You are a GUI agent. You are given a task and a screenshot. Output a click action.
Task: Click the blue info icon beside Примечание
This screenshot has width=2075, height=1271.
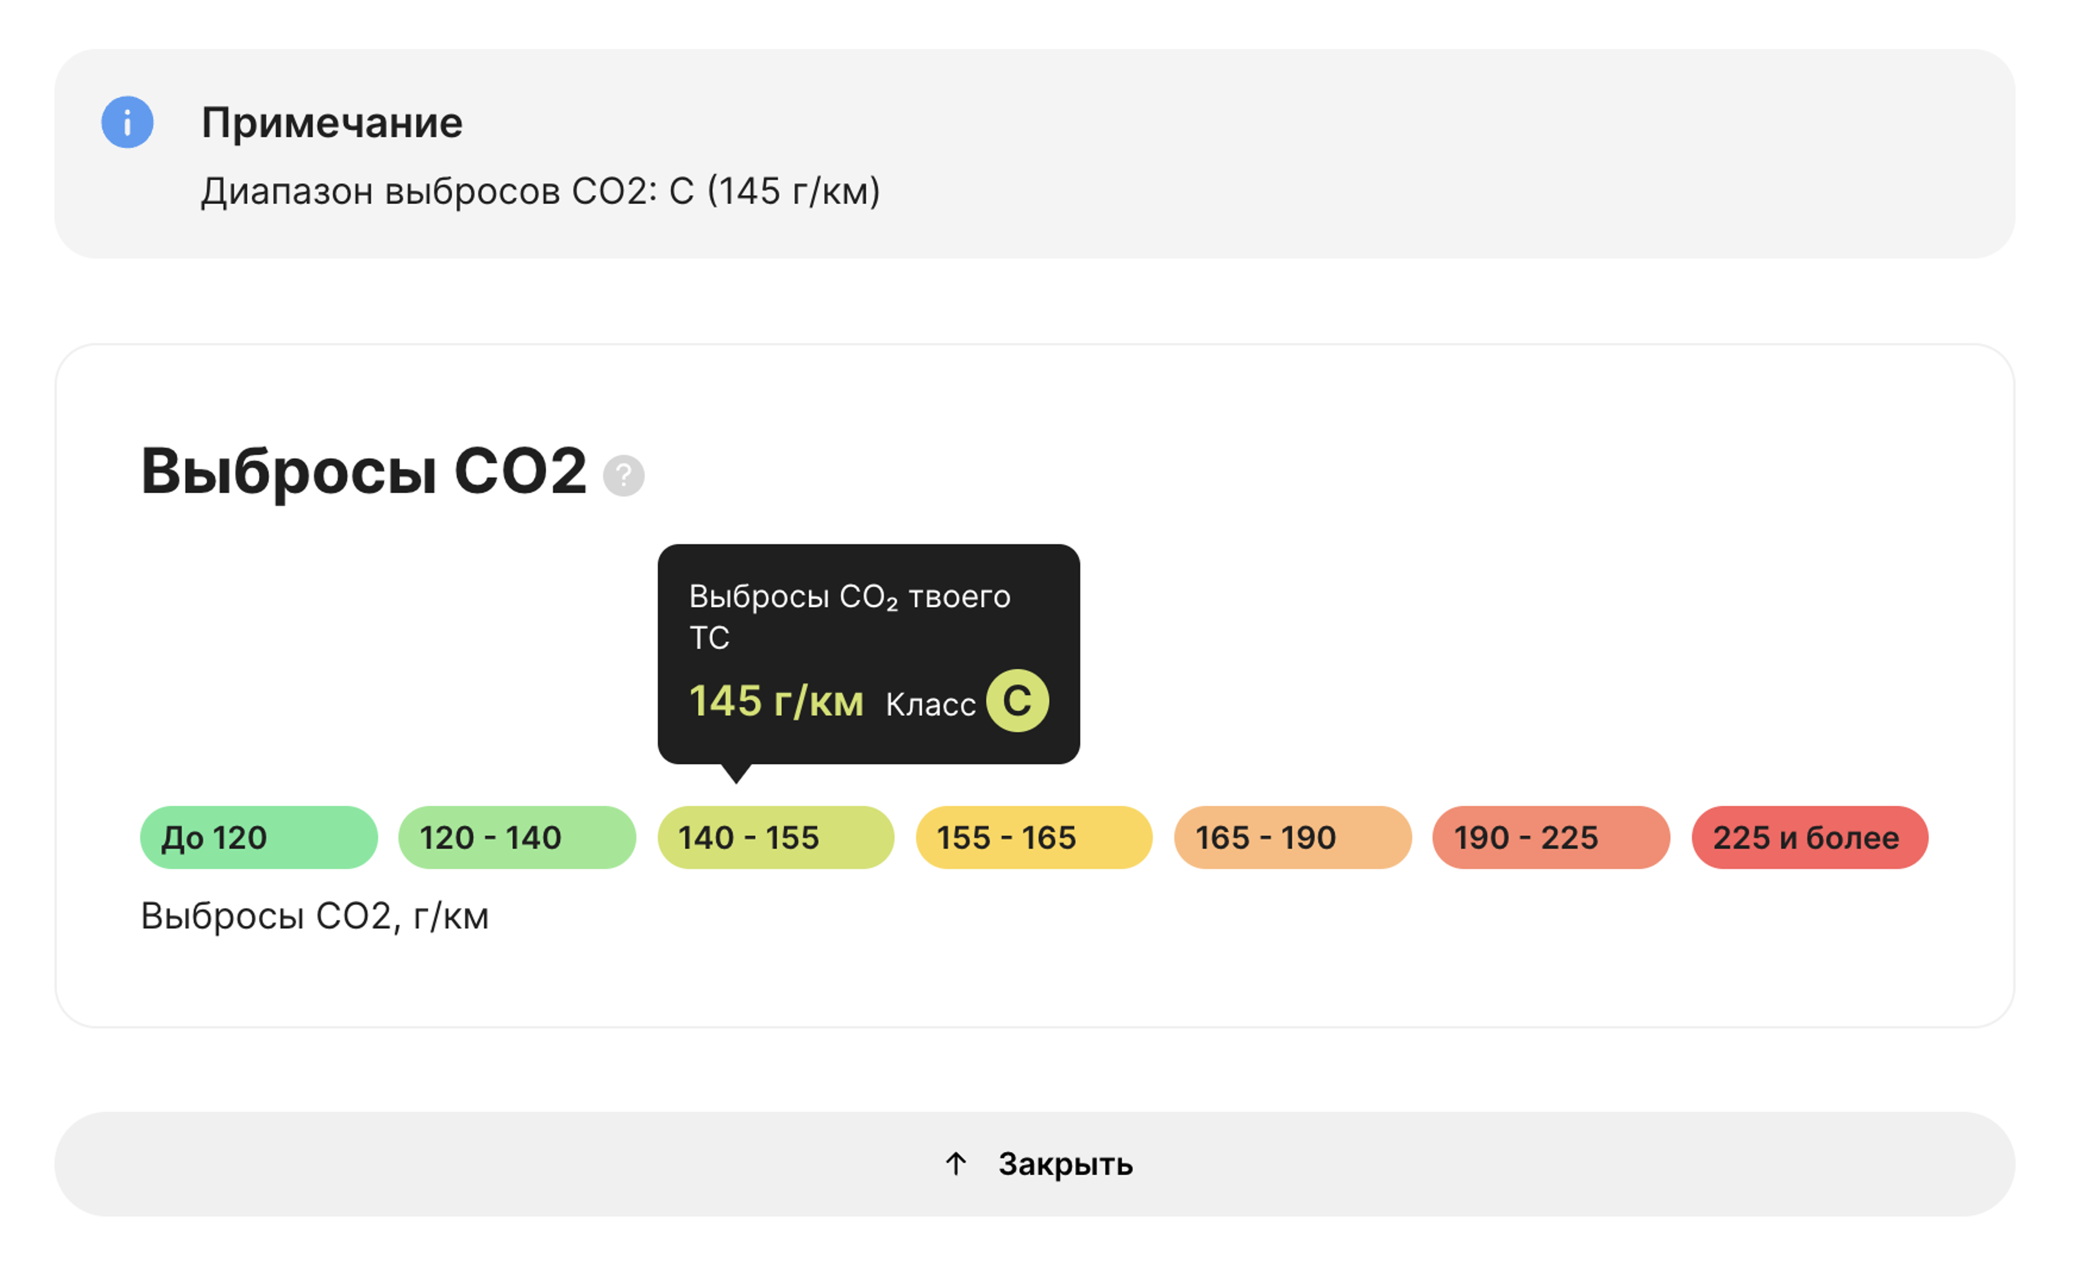coord(127,122)
